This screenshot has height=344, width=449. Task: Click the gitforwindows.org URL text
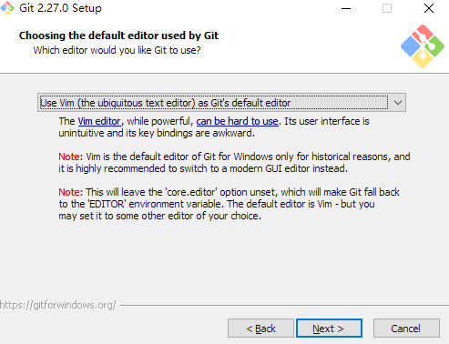pos(57,305)
